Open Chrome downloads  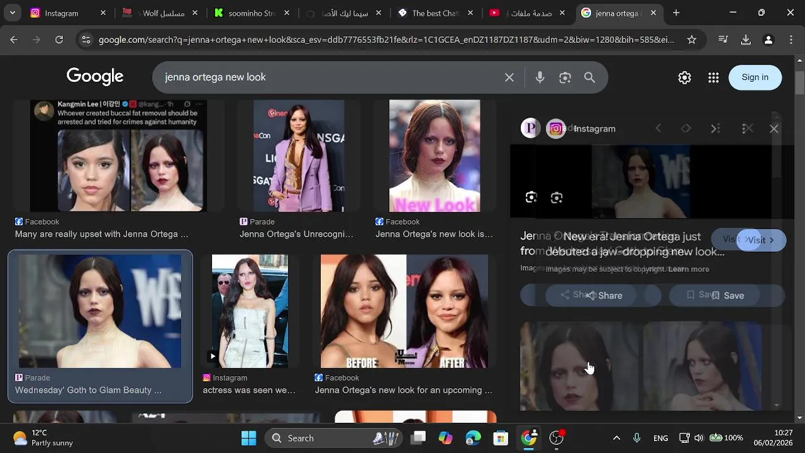click(x=746, y=40)
